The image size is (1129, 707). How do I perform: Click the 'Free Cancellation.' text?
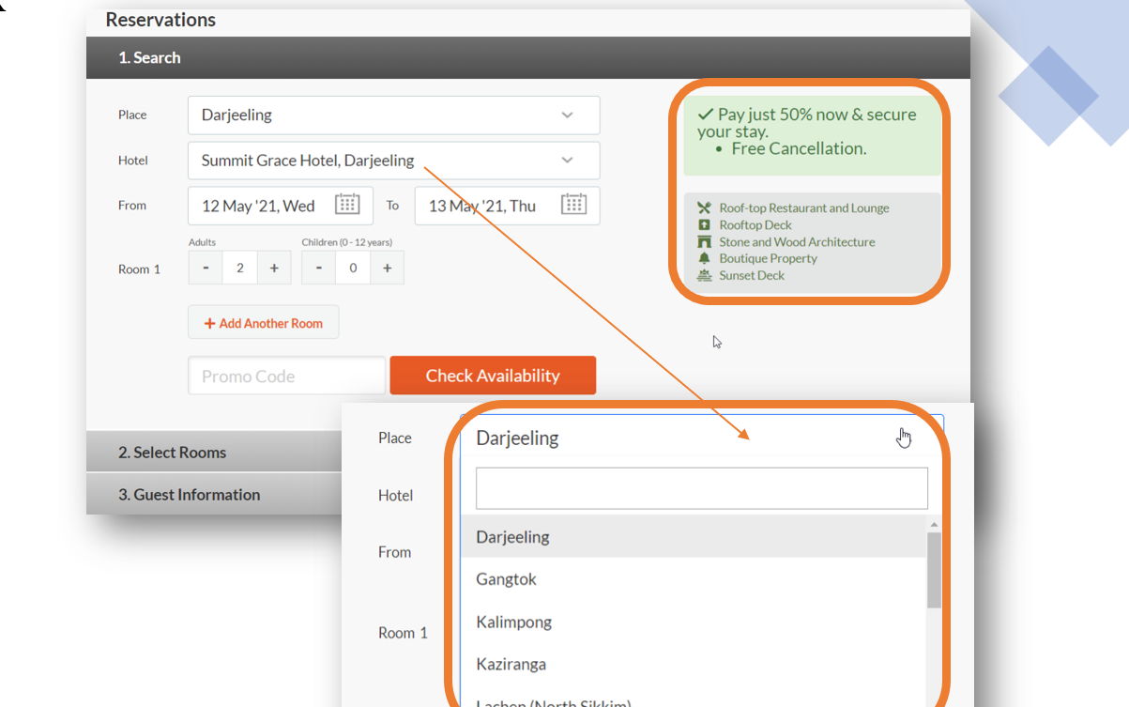pyautogui.click(x=799, y=148)
